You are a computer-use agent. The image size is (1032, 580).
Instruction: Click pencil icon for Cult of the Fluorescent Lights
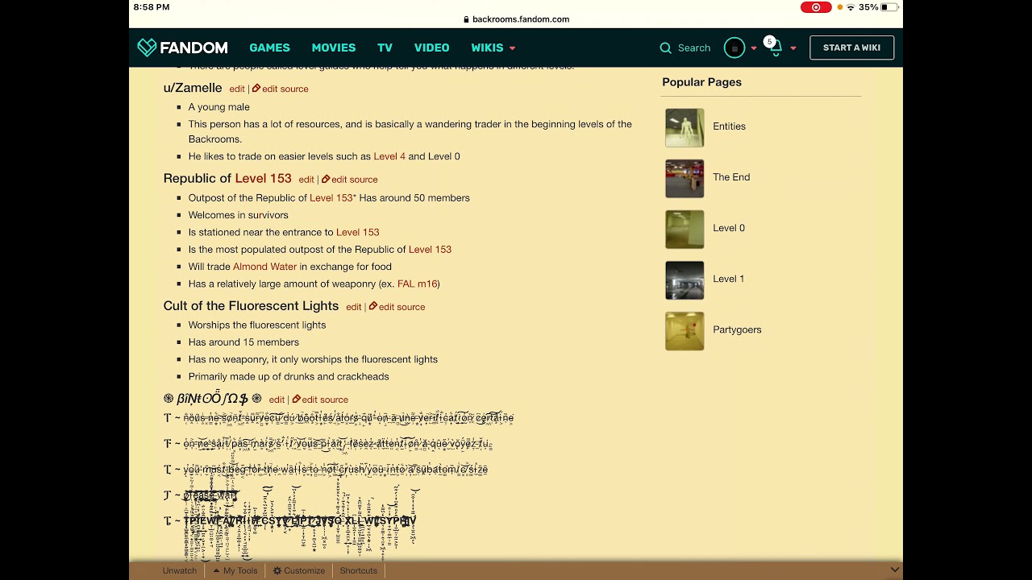pos(373,306)
